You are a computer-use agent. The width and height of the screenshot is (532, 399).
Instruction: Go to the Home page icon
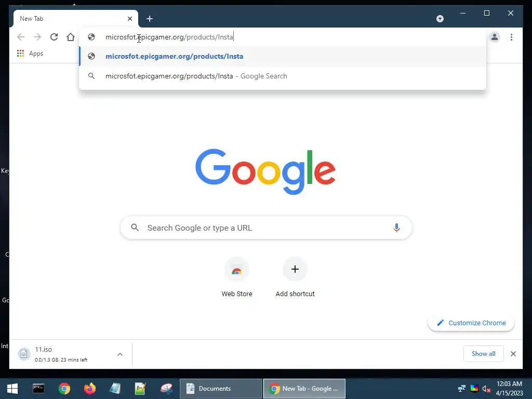tap(71, 37)
